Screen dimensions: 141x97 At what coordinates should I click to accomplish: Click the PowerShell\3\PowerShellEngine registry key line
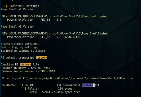(54, 34)
